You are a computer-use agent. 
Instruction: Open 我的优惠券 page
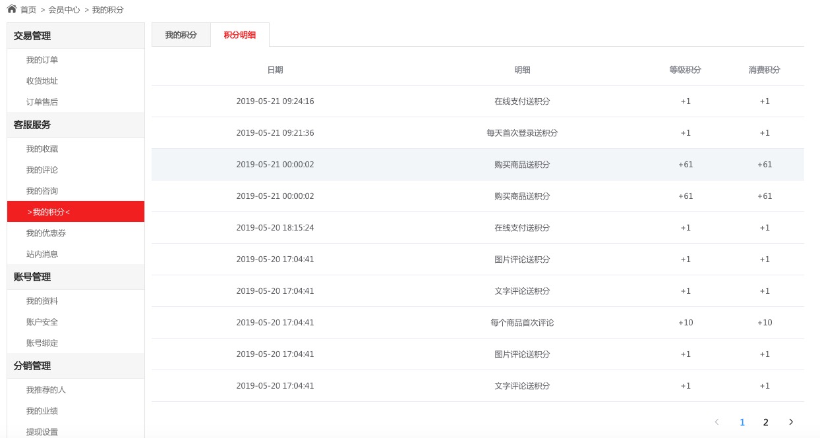coord(46,233)
